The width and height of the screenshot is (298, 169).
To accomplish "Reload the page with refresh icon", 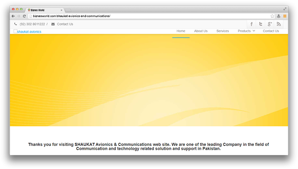I will 24,16.
